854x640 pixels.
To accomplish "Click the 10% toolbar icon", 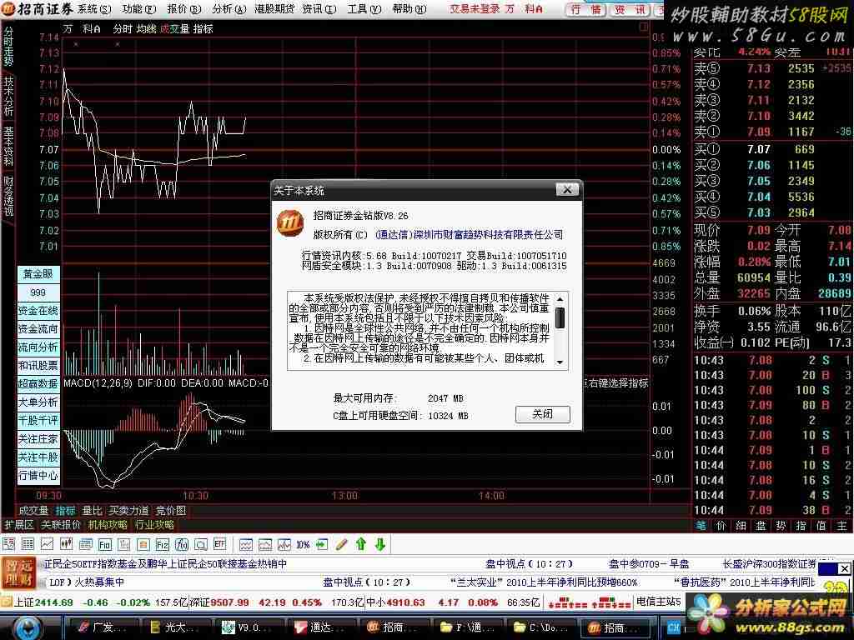I will 303,543.
